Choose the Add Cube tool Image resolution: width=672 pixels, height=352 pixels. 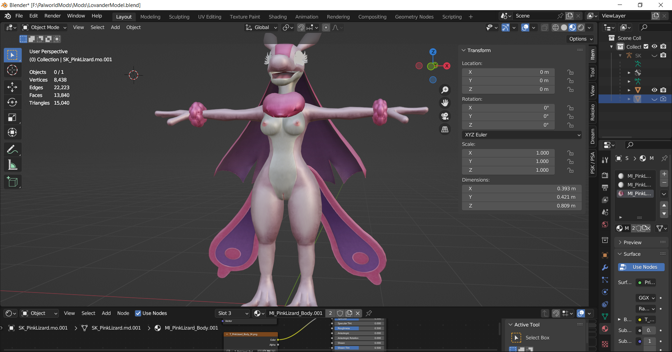click(13, 182)
